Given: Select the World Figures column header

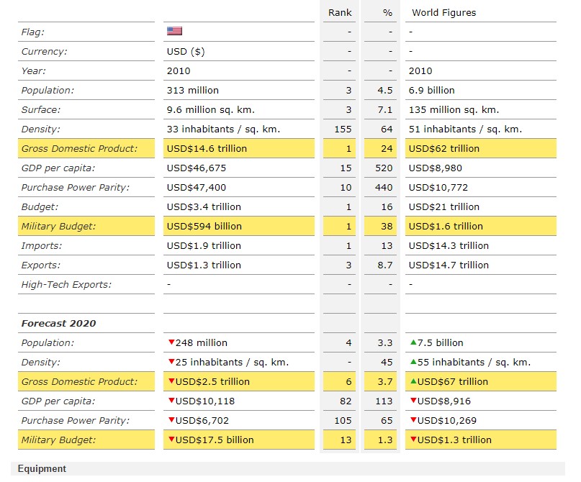Looking at the screenshot, I should tap(443, 12).
